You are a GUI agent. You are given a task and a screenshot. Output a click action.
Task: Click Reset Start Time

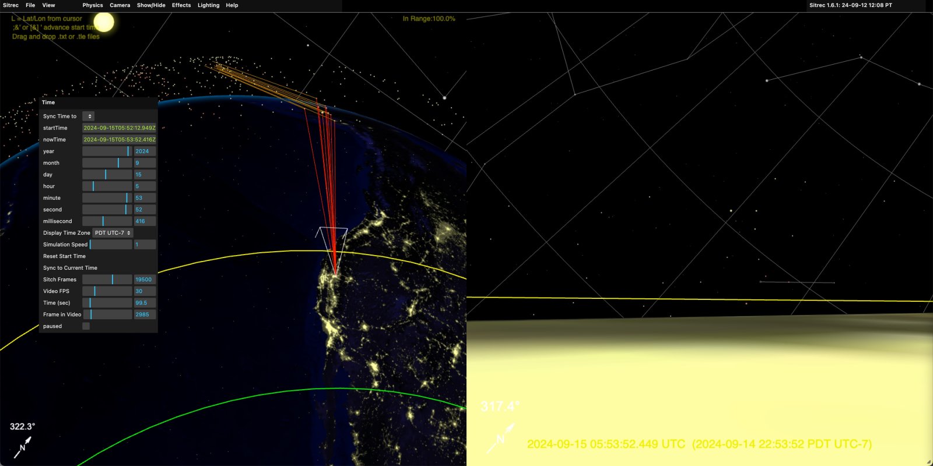click(x=64, y=256)
